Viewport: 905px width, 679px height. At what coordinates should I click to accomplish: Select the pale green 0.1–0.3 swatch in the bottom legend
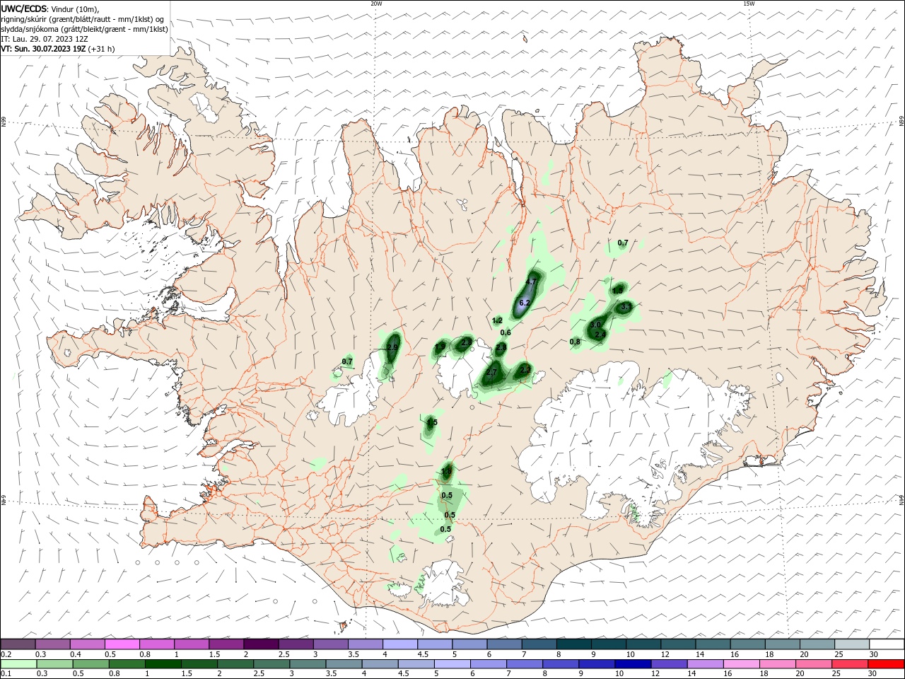(19, 664)
